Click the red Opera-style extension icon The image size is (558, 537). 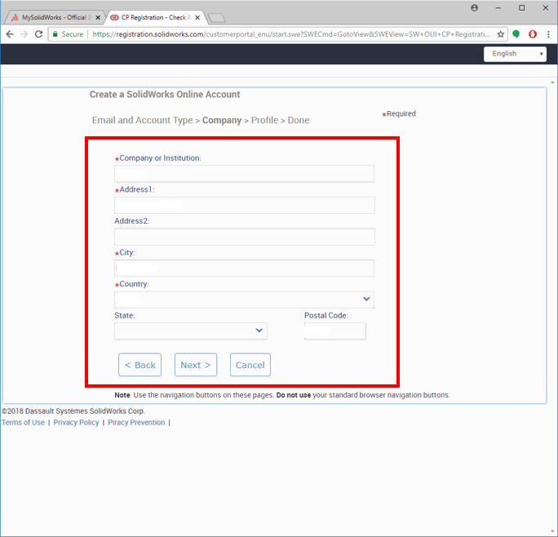coord(533,34)
